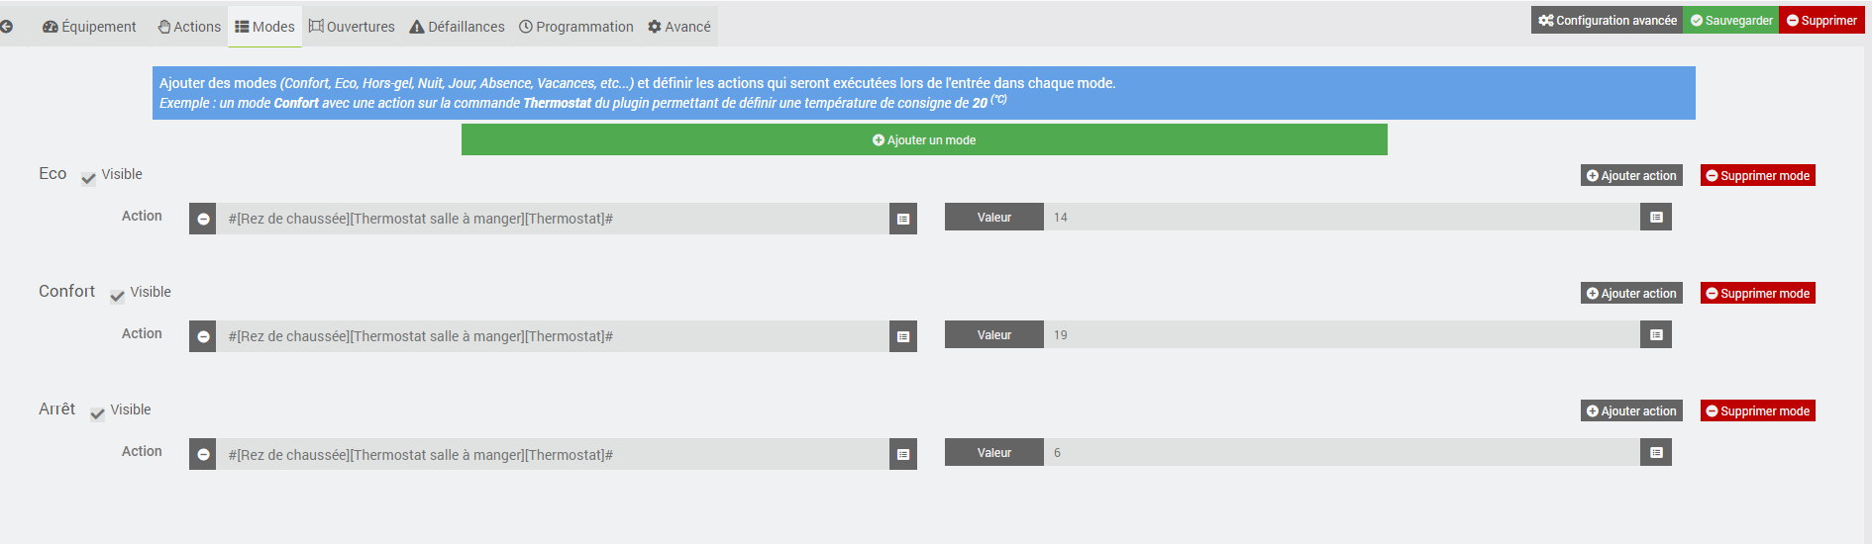
Task: Open value selector for Eco Valeur field
Action: click(1656, 217)
